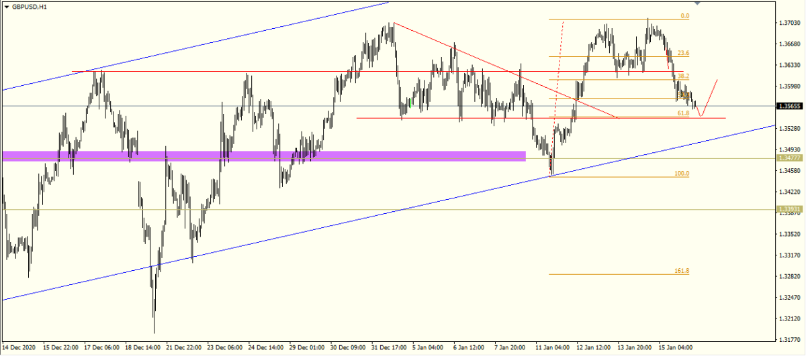
Task: Click the 13 Jan 20:00 time label
Action: 635,348
